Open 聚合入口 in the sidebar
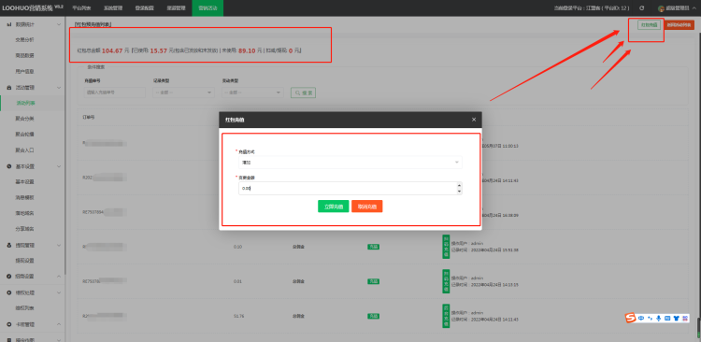The image size is (701, 342). [x=24, y=150]
